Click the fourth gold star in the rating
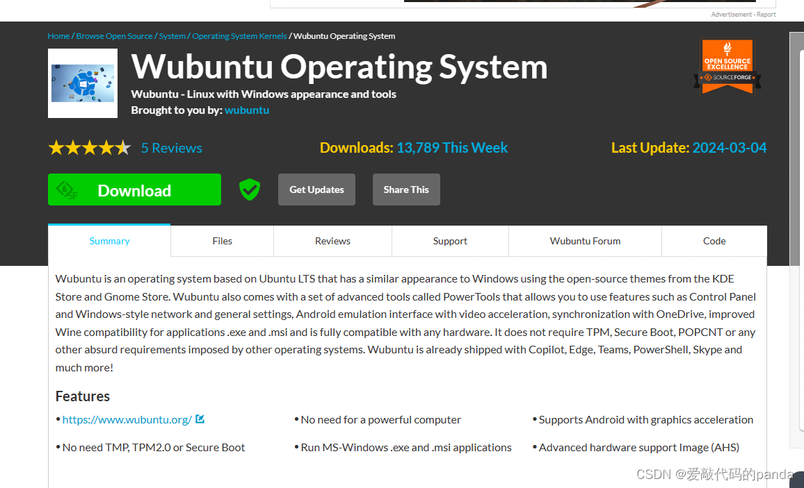This screenshot has width=804, height=488. pyautogui.click(x=106, y=147)
